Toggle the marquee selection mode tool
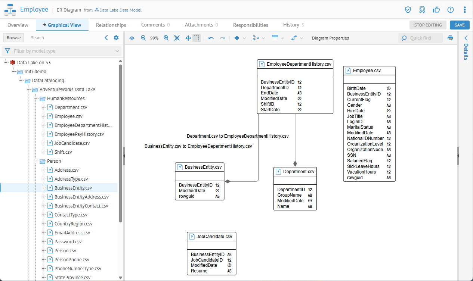The image size is (473, 281). (197, 38)
